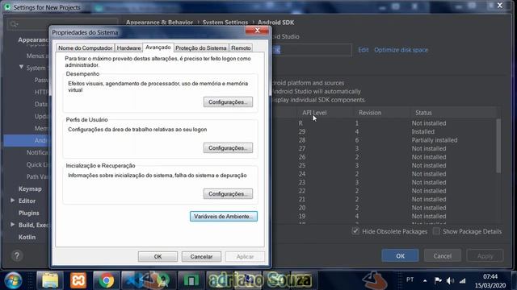517x290 pixels.
Task: Sort SDK table by Status column
Action: click(x=423, y=113)
